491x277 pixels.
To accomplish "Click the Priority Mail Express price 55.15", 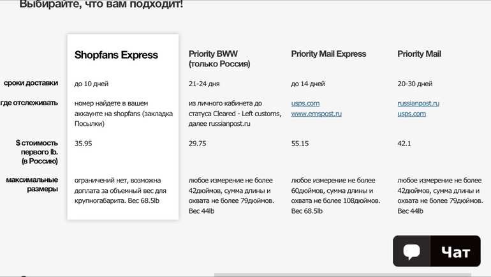I will 300,144.
